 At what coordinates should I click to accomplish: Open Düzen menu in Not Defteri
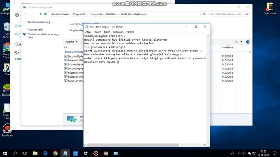pos(98,32)
